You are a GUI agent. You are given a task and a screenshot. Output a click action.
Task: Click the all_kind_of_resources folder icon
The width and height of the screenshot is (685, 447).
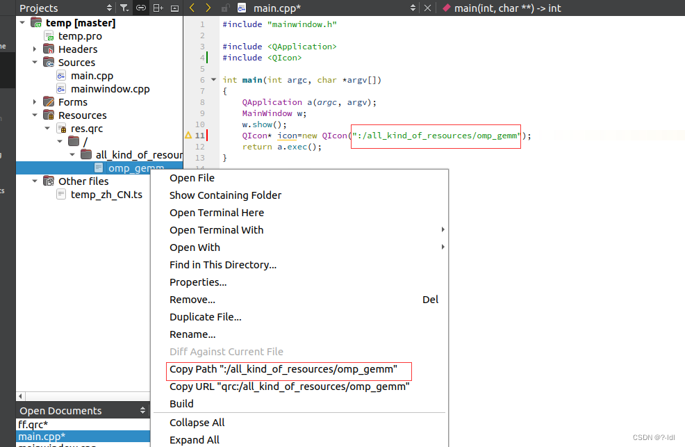tap(87, 154)
